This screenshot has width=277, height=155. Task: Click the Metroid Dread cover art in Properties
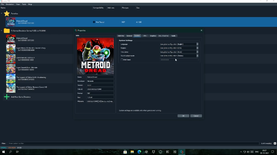click(x=96, y=56)
